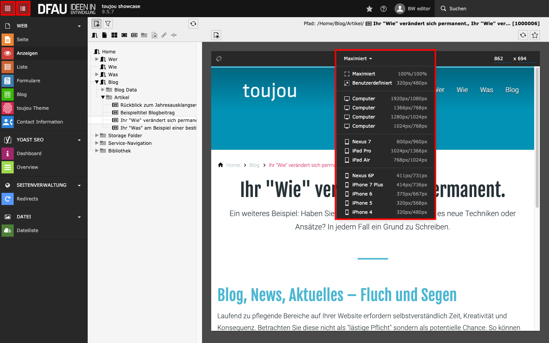Collapse the Artikel folder in tree
Image resolution: width=549 pixels, height=343 pixels.
(x=103, y=97)
